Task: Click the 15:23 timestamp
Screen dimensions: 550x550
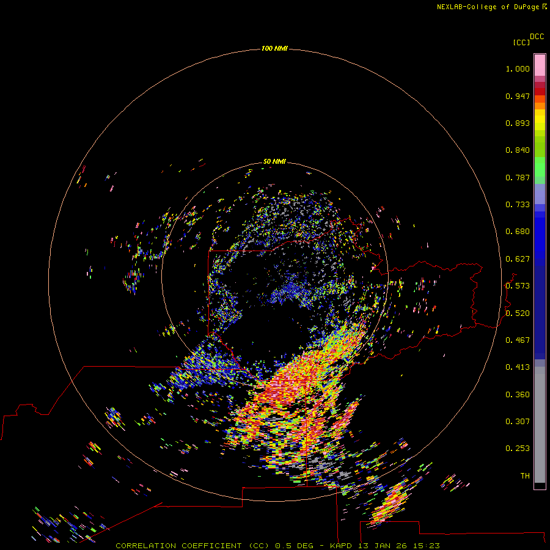Action: tap(426, 546)
